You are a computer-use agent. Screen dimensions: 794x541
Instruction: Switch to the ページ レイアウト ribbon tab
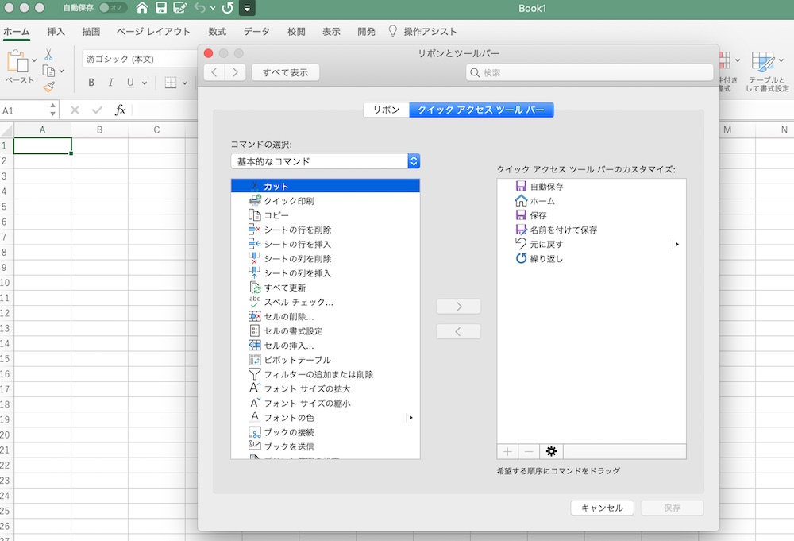pos(153,32)
